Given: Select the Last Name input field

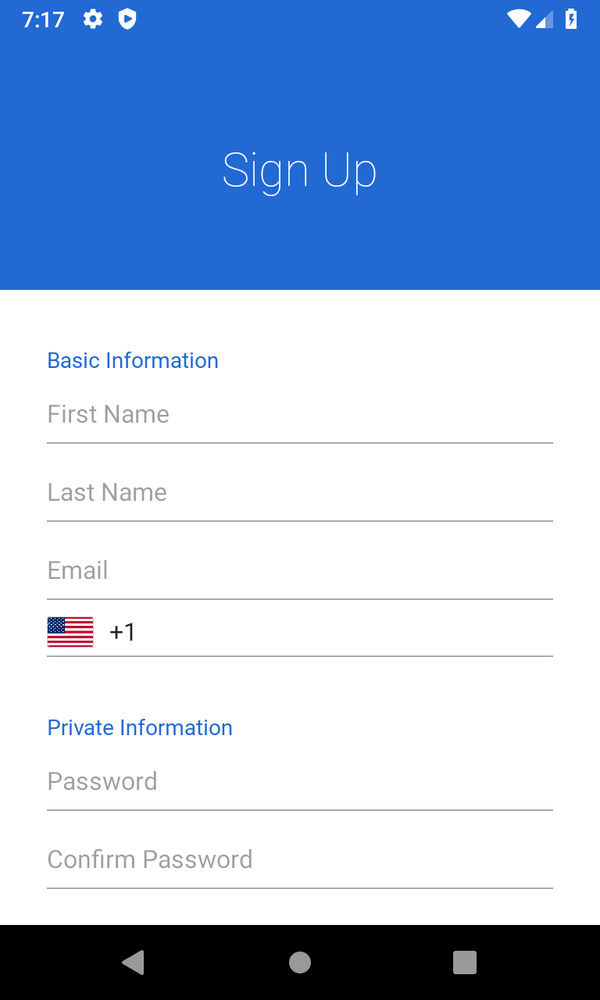Looking at the screenshot, I should (300, 493).
